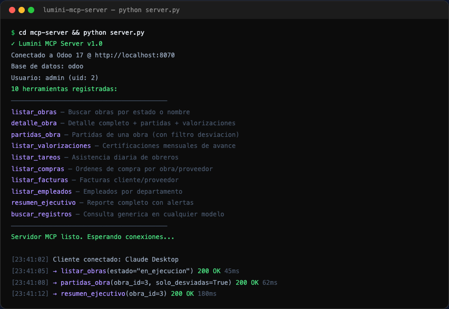
Task: Click the partidas_obra tool name in the list
Action: tap(36, 135)
